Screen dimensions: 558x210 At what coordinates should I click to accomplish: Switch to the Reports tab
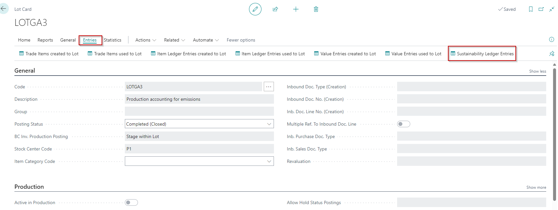tap(45, 40)
